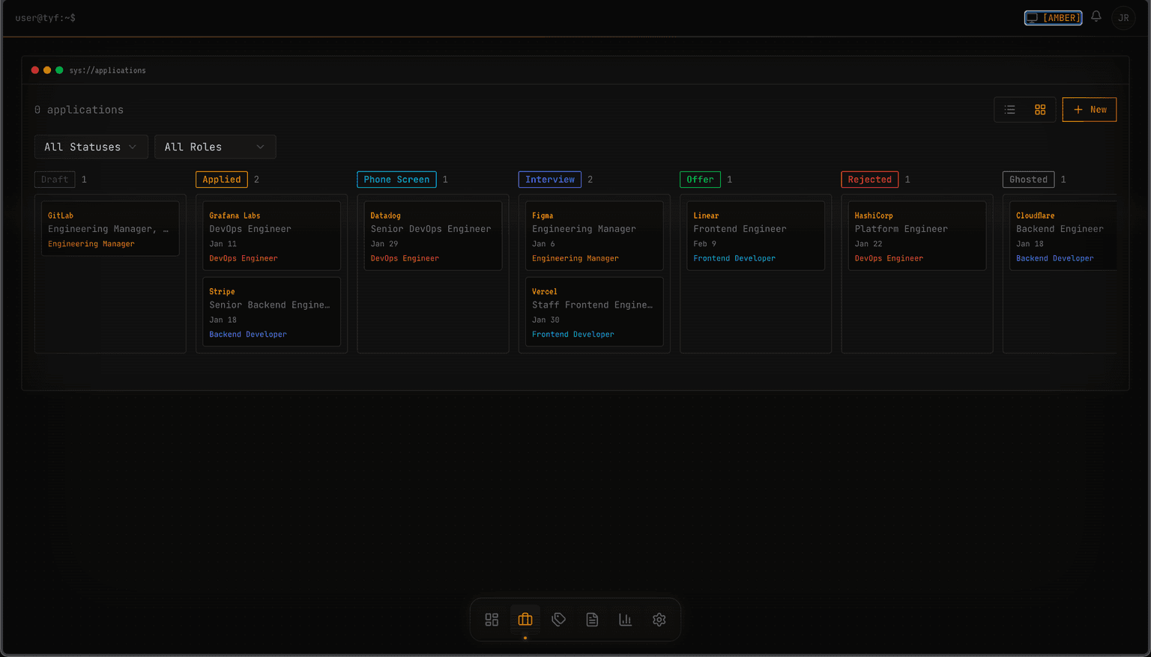Screen dimensions: 1151x657
Task: Open the [AMBER] theme indicator in the header
Action: coord(1053,17)
